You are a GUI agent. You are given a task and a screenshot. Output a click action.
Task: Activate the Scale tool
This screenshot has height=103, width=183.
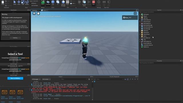pyautogui.click(x=23, y=3)
